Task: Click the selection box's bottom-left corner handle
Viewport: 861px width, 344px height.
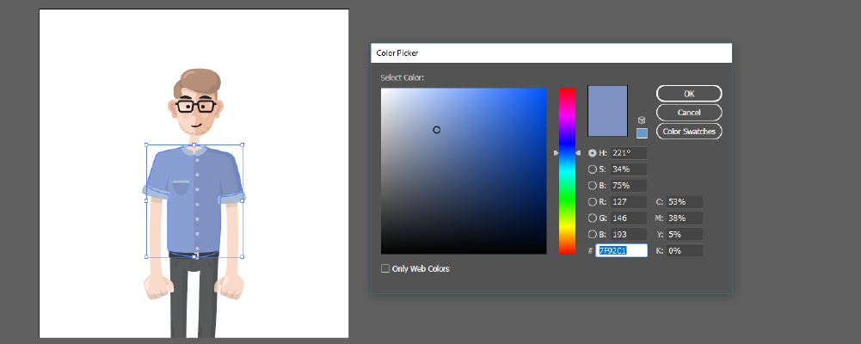Action: [x=146, y=256]
